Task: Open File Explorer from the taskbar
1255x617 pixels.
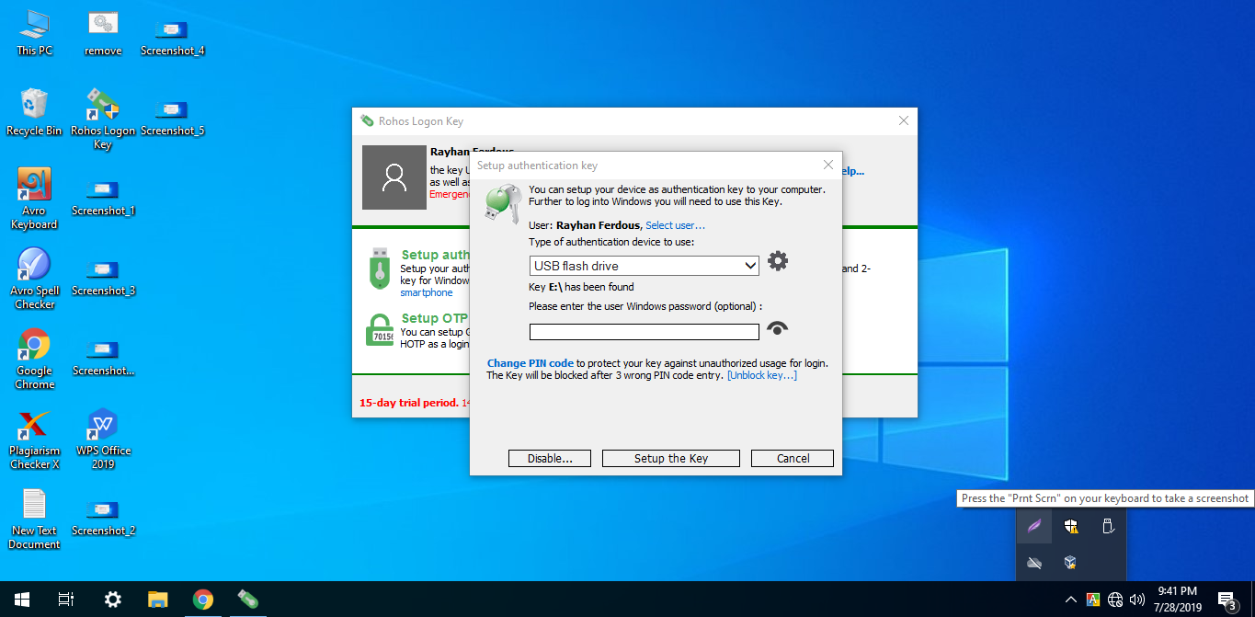Action: tap(157, 600)
